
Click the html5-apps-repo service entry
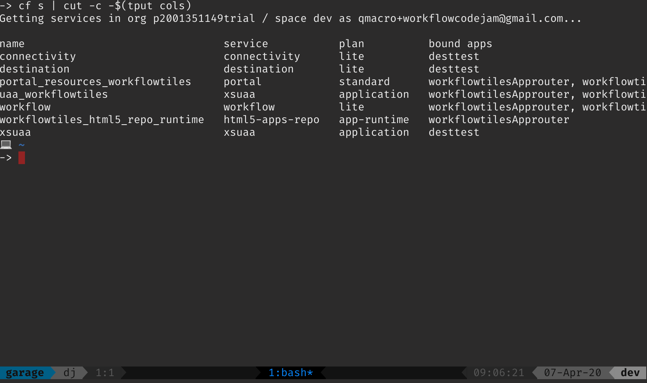[271, 120]
